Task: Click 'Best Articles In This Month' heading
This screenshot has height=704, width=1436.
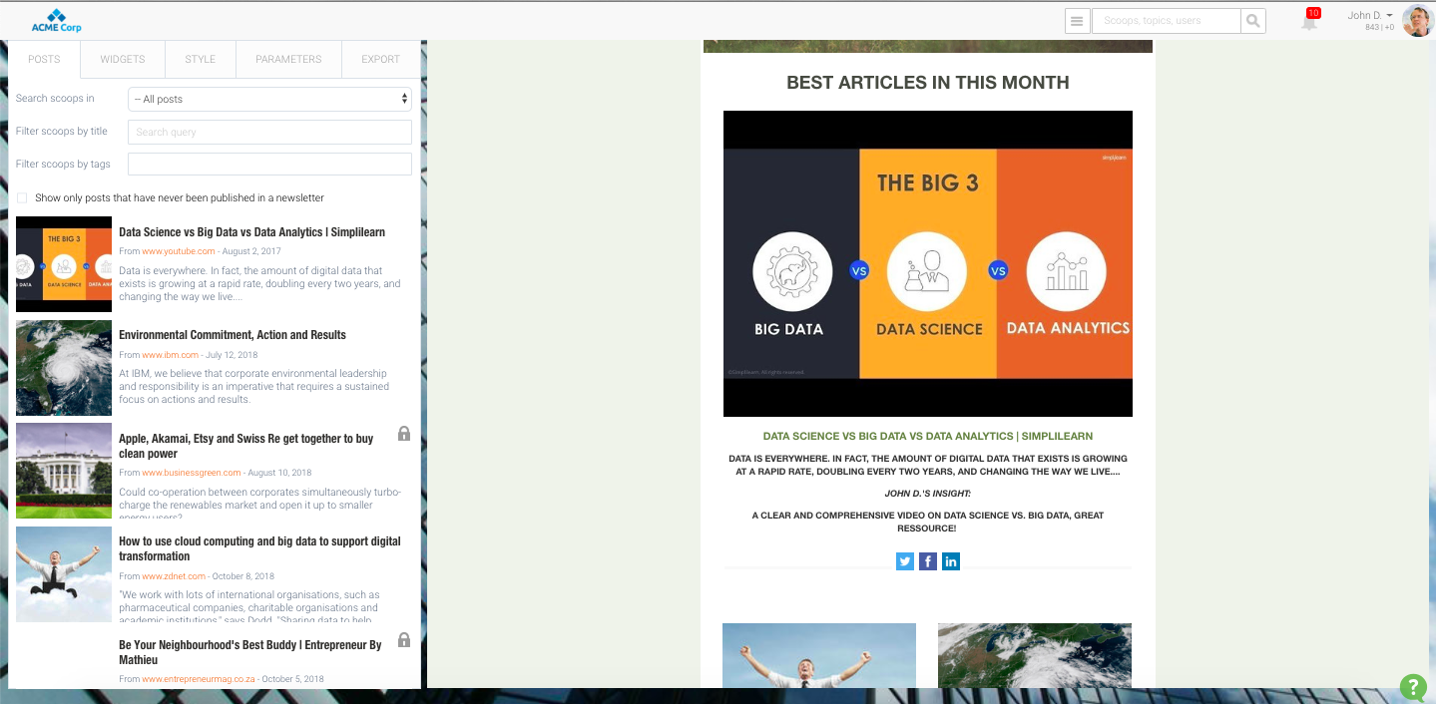Action: [928, 83]
